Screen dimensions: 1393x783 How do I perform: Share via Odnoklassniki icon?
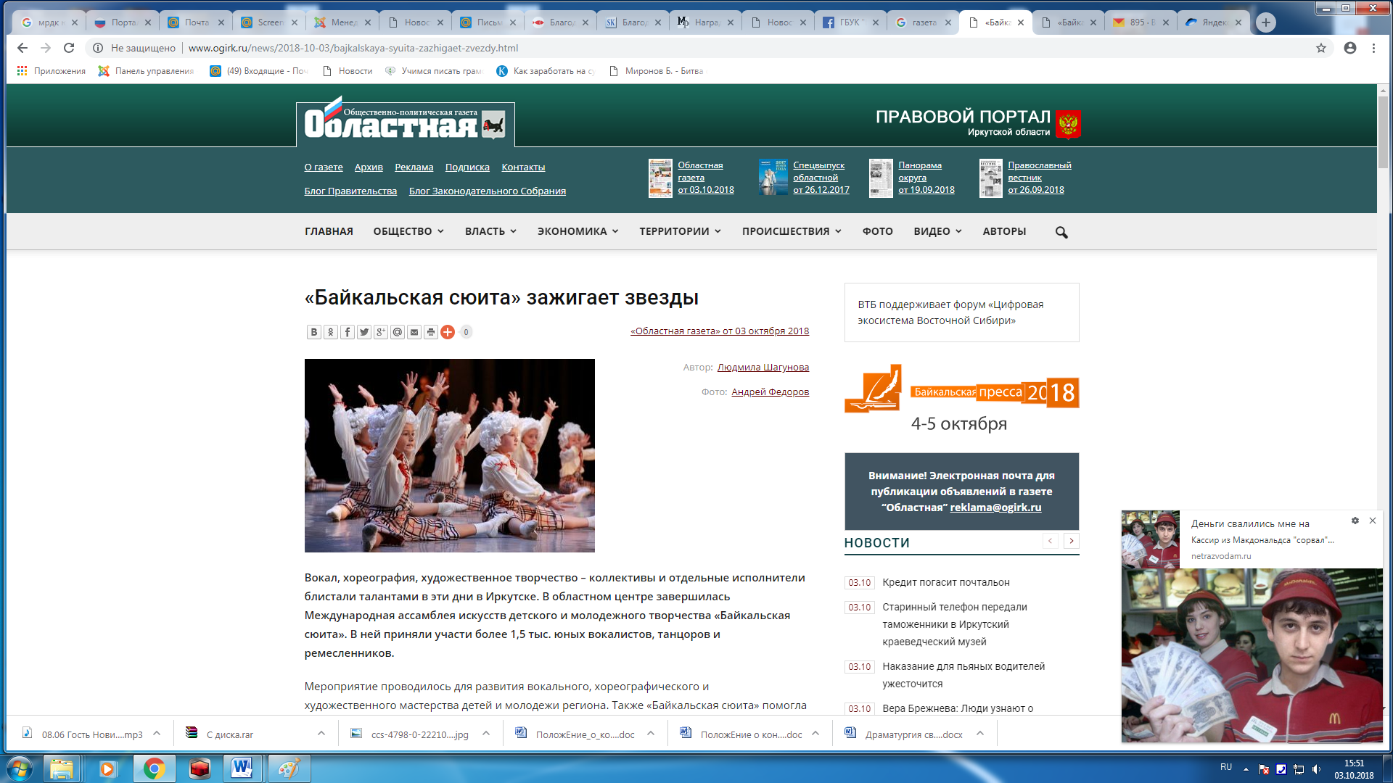[x=330, y=332]
